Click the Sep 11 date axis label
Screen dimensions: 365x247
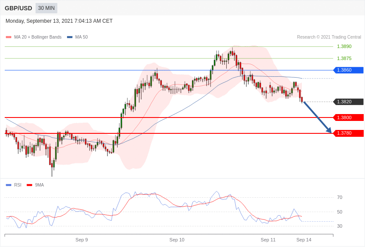(x=268, y=240)
